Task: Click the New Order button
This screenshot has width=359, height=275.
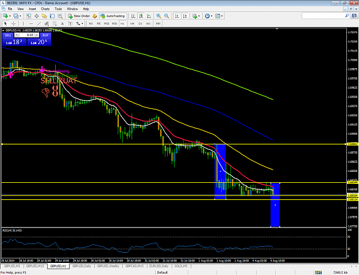Action: (79, 16)
